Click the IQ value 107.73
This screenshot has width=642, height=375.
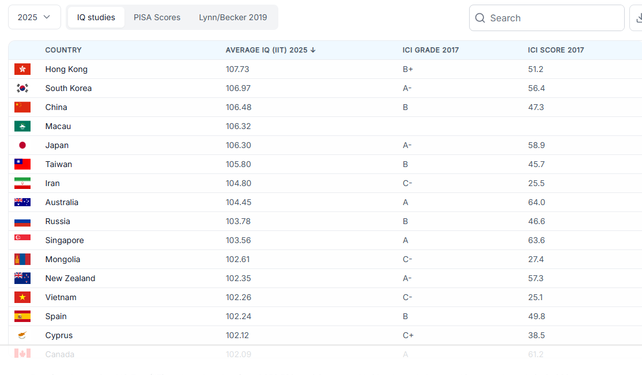tap(237, 69)
